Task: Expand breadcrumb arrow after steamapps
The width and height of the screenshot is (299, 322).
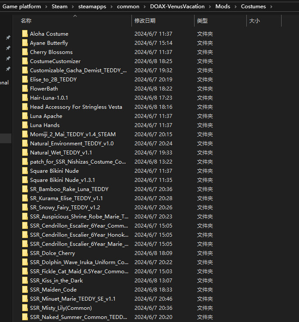Action: pyautogui.click(x=111, y=7)
